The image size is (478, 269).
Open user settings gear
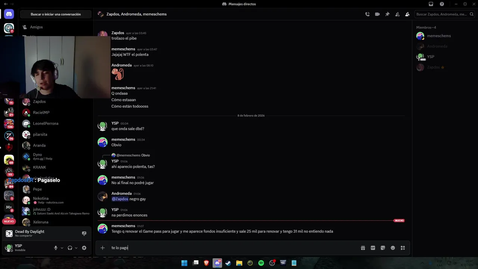[84, 248]
